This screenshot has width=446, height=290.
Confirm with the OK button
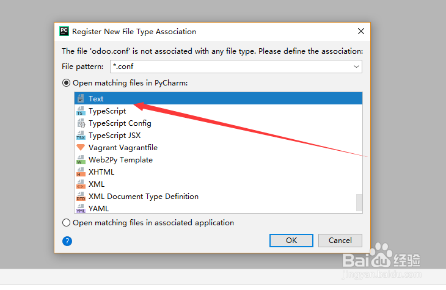pos(291,241)
